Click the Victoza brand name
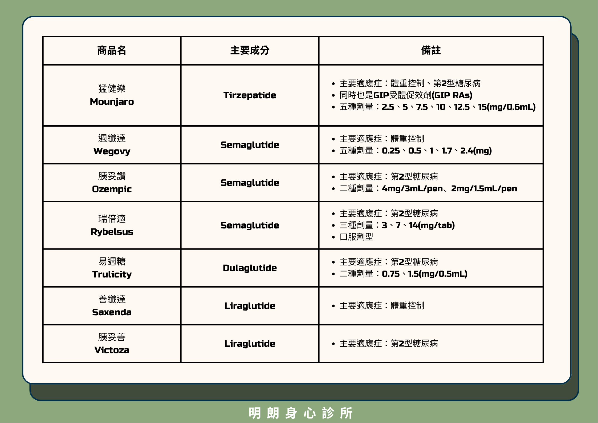 (112, 350)
